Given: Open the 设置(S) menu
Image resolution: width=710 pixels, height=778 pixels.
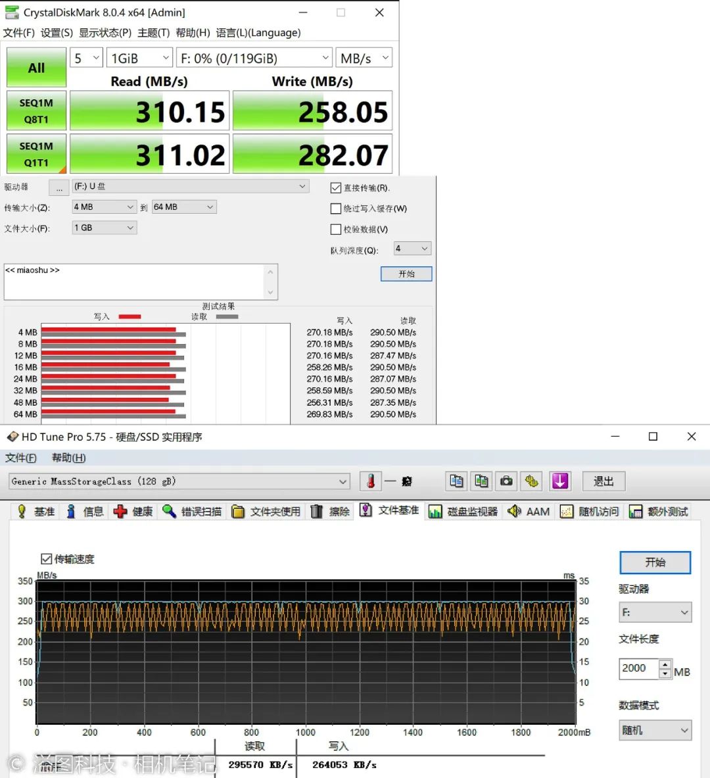Looking at the screenshot, I should tap(57, 33).
